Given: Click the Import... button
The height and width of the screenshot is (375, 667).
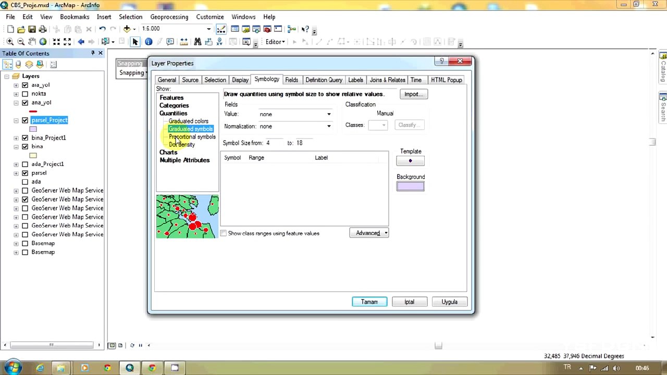Looking at the screenshot, I should (414, 94).
